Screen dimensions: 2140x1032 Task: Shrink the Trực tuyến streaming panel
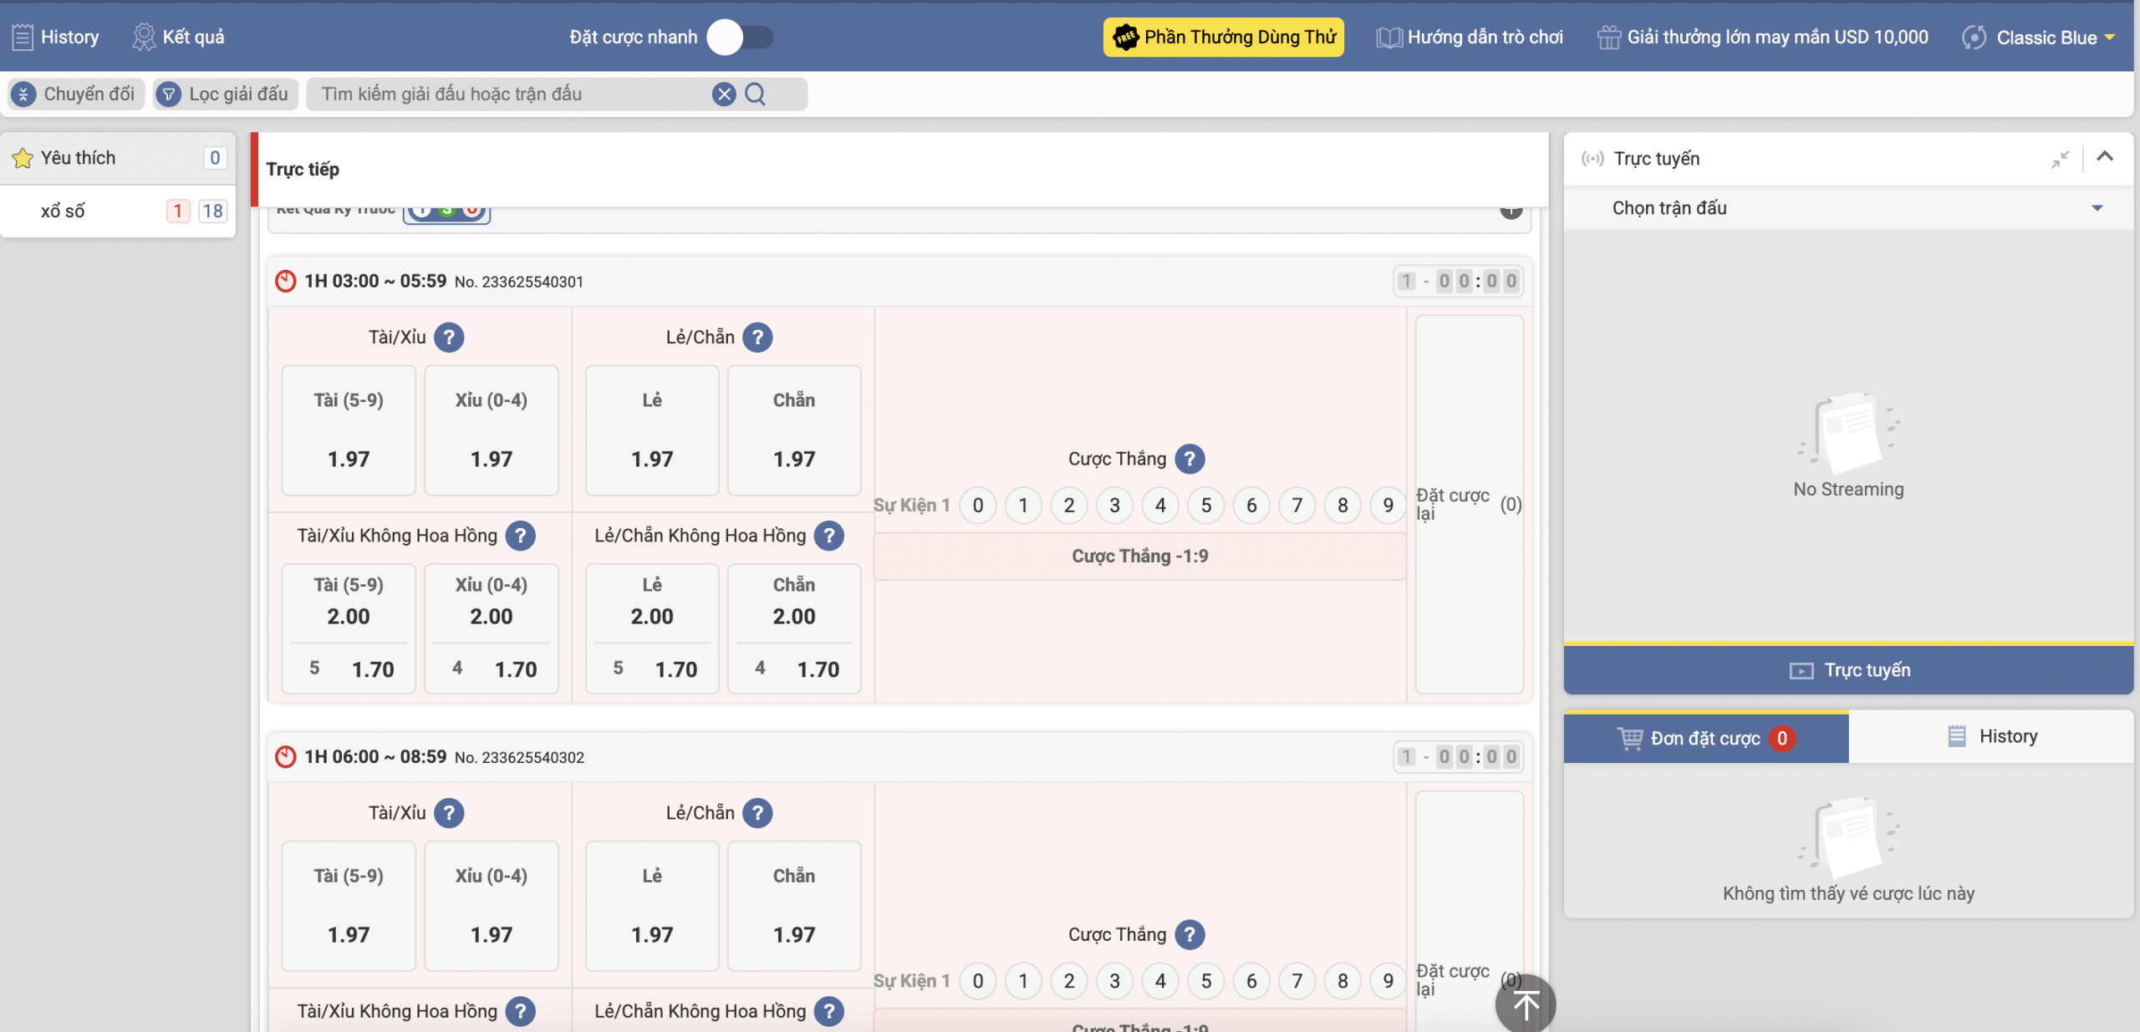[x=2060, y=159]
